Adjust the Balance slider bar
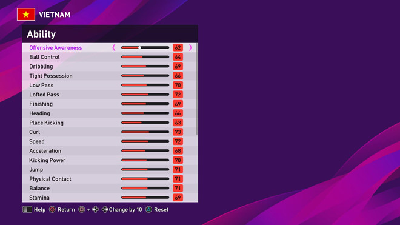This screenshot has height=225, width=400. coord(145,188)
